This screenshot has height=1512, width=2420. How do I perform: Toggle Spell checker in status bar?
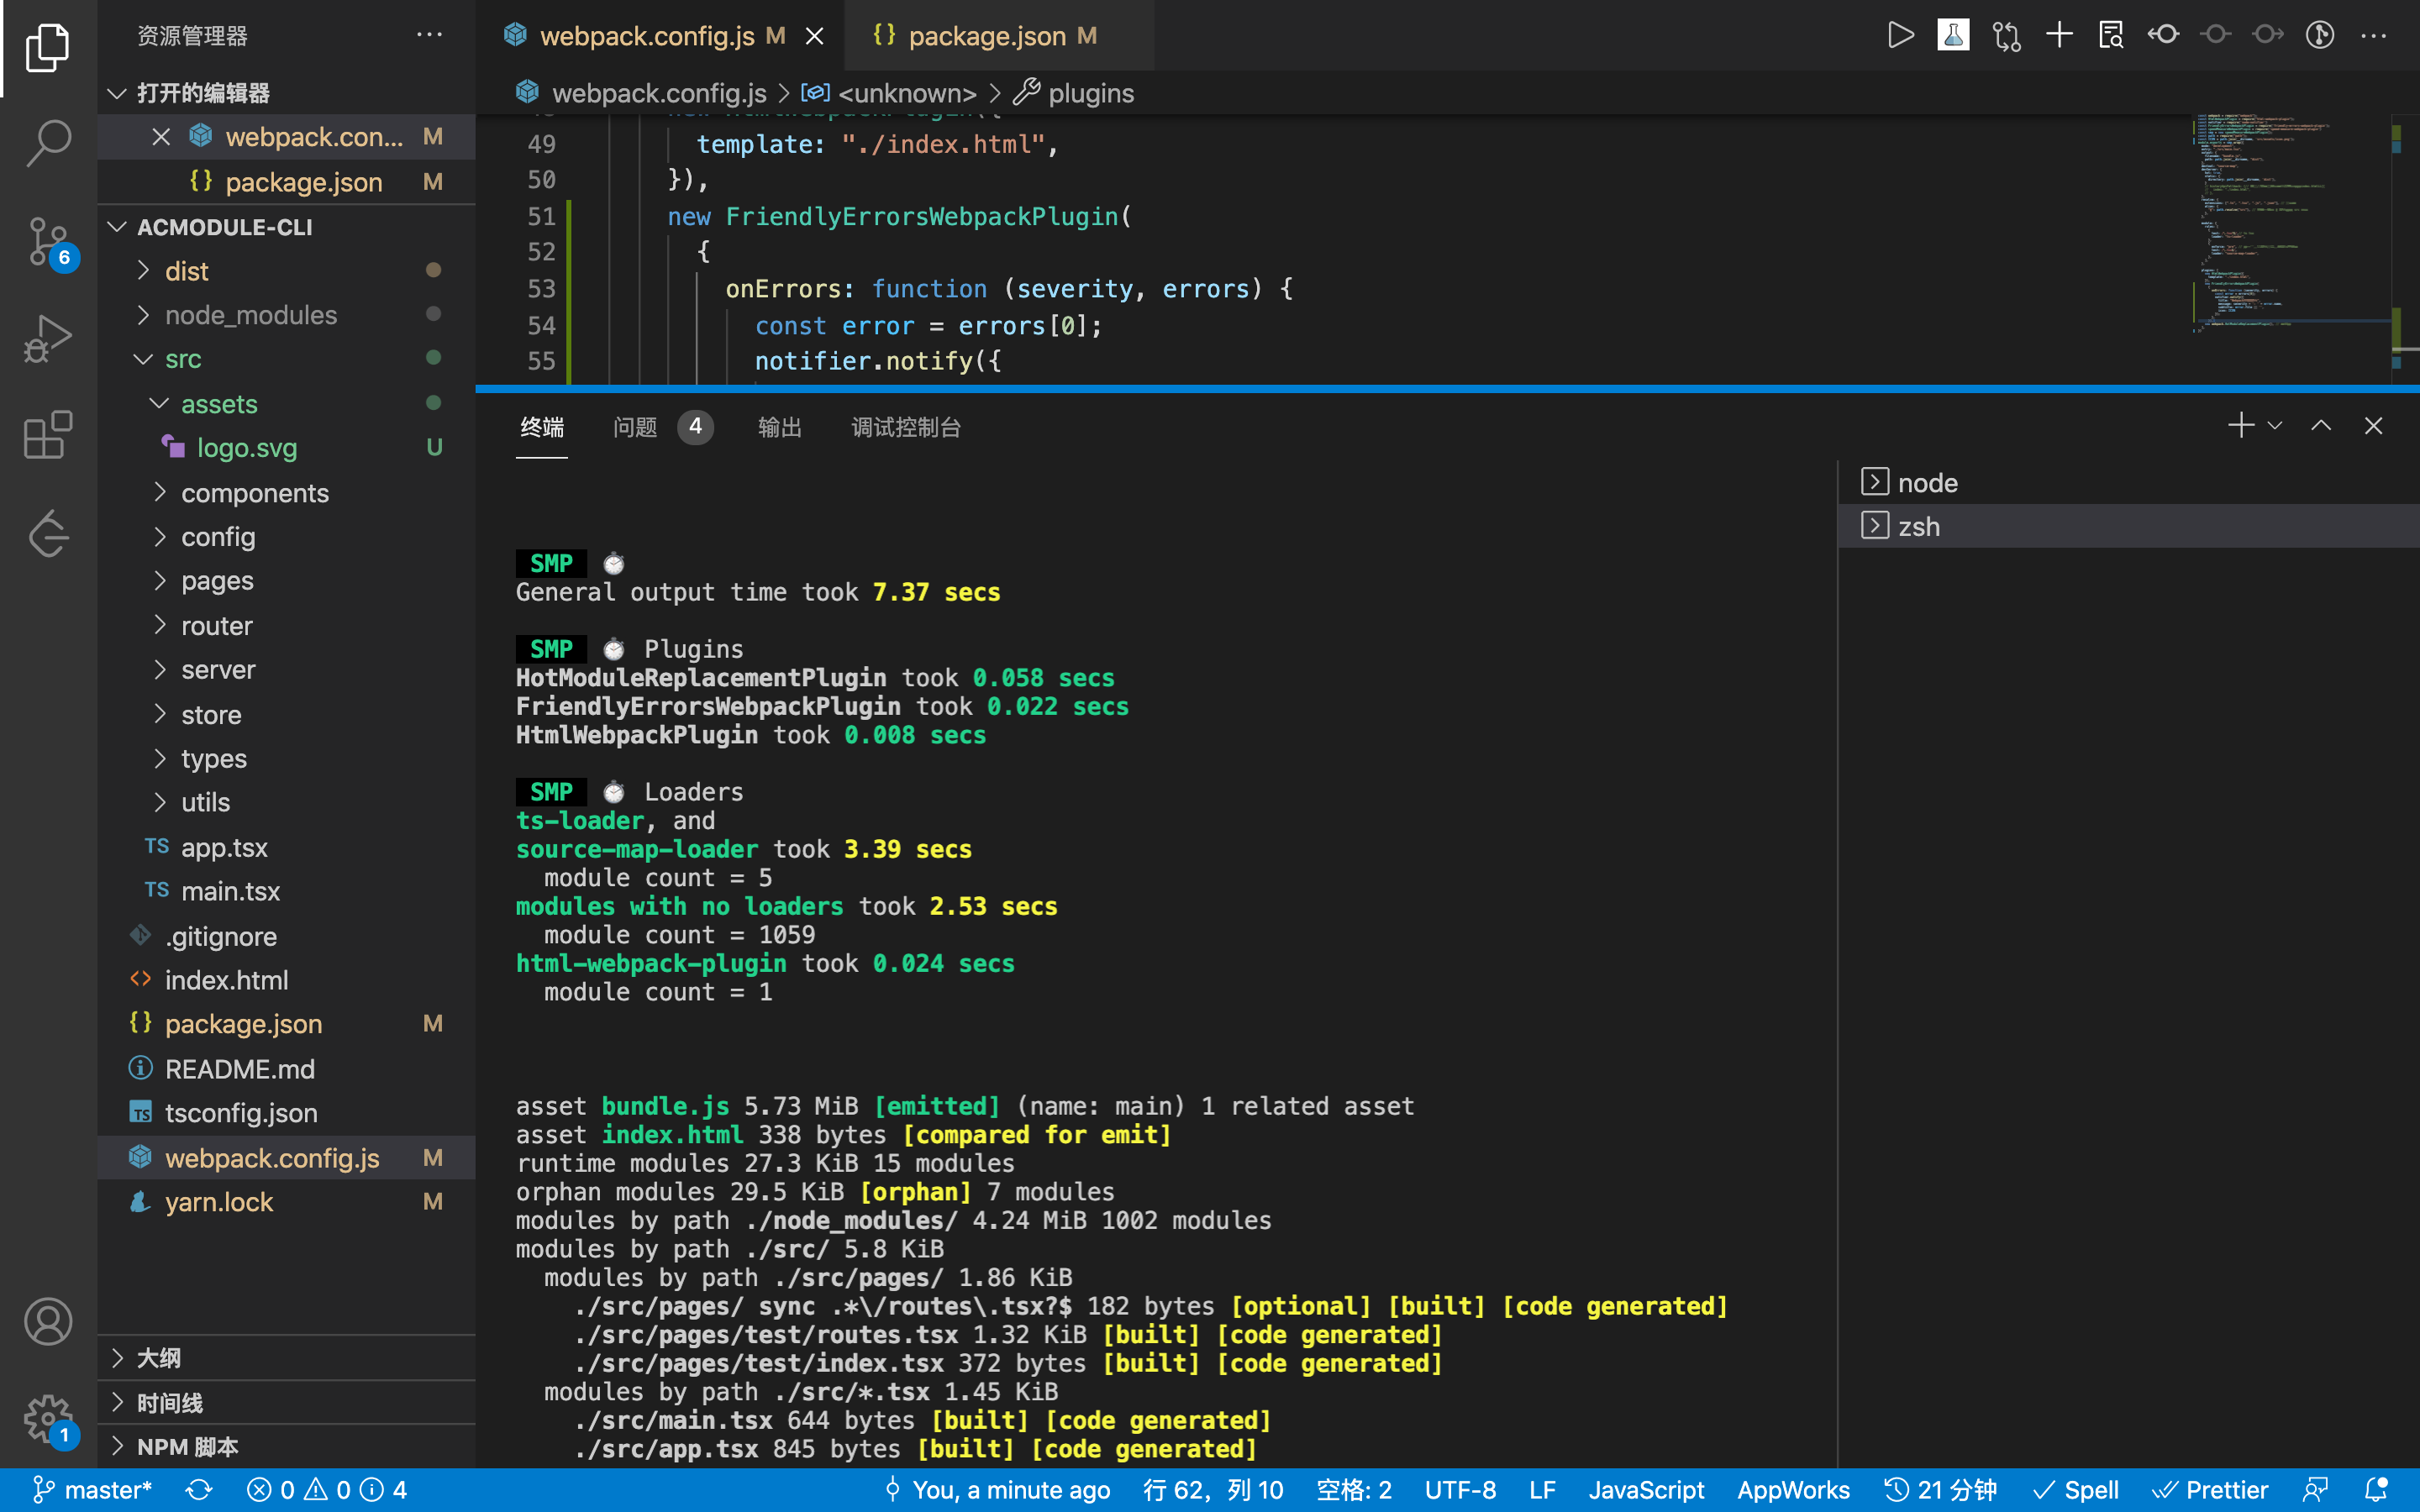point(2076,1490)
